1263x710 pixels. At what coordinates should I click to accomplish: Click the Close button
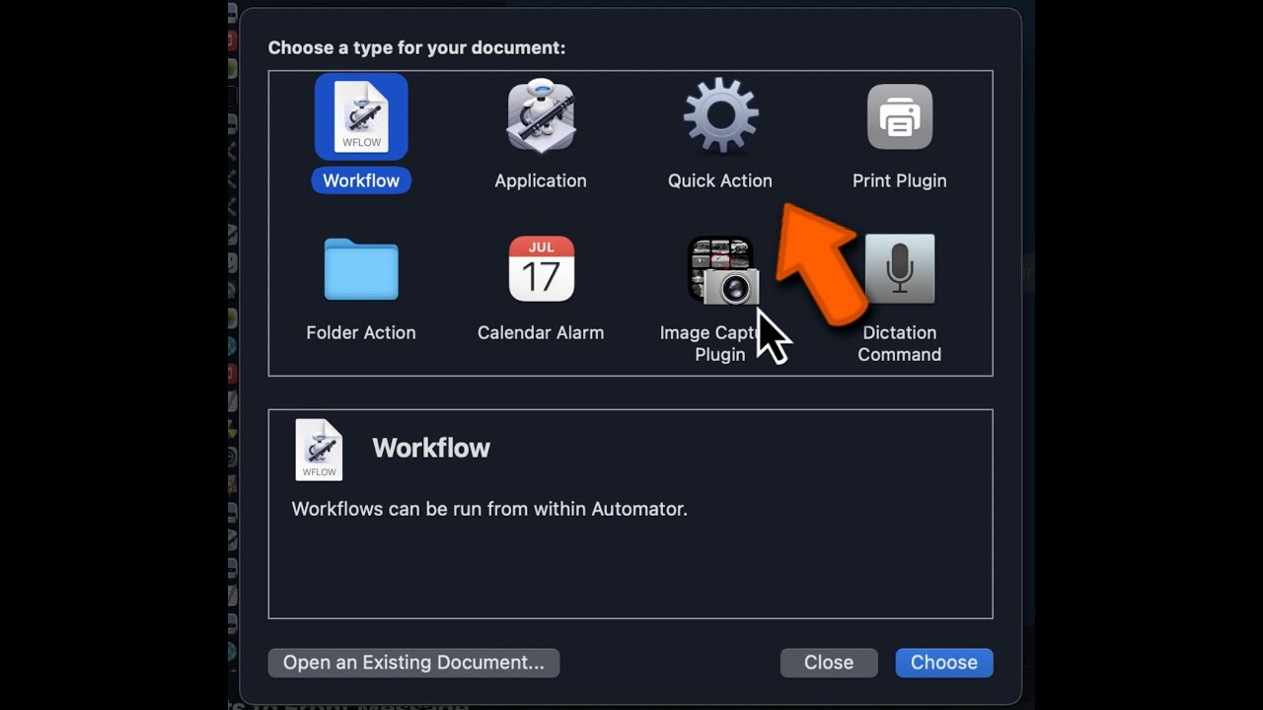coord(829,663)
